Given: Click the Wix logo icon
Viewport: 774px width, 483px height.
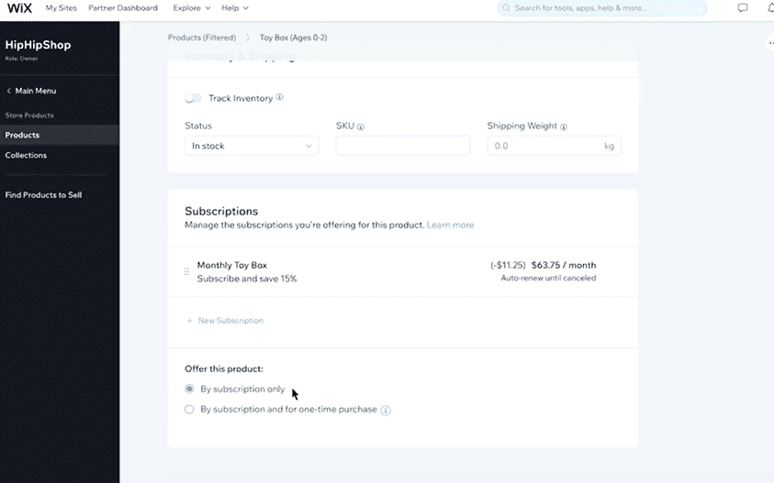Looking at the screenshot, I should (20, 8).
